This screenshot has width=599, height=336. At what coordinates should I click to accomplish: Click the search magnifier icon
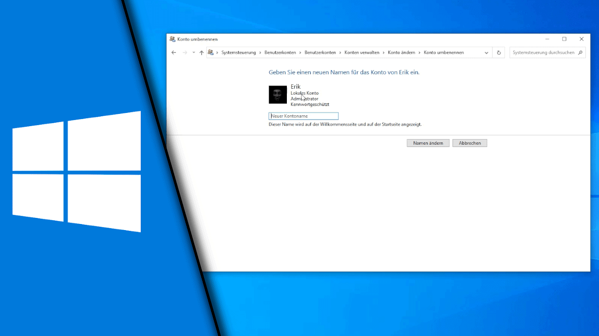581,53
